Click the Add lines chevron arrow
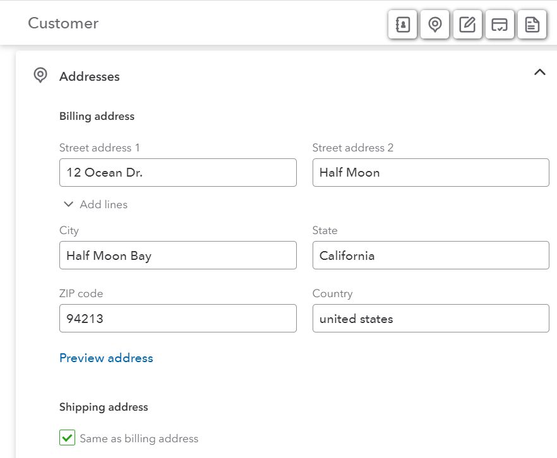Viewport: 557px width, 458px height. pyautogui.click(x=68, y=204)
